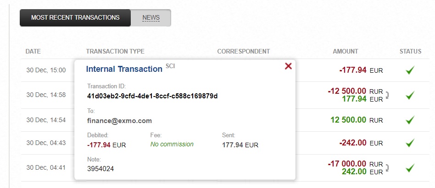Click the Transaction Type column header

click(x=115, y=51)
